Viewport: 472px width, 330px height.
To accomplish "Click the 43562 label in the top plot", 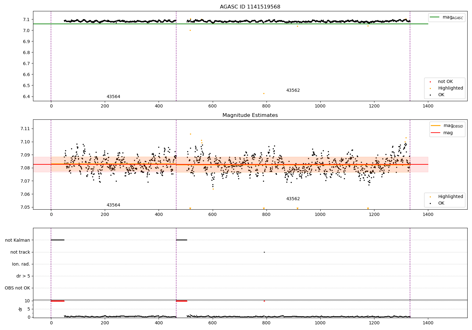I will (x=293, y=91).
